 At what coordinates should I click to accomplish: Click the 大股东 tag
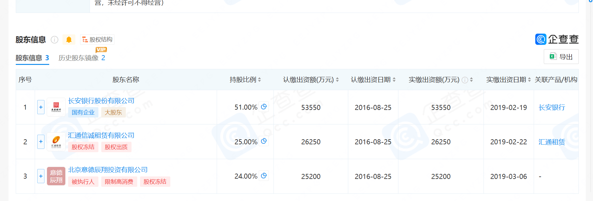pyautogui.click(x=113, y=112)
